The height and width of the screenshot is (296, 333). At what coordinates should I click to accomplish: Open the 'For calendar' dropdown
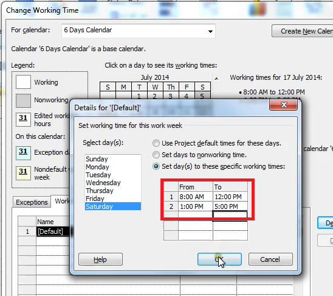coord(210,31)
